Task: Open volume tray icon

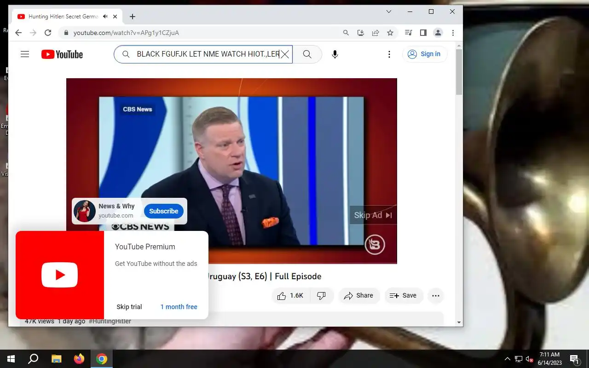Action: point(529,359)
